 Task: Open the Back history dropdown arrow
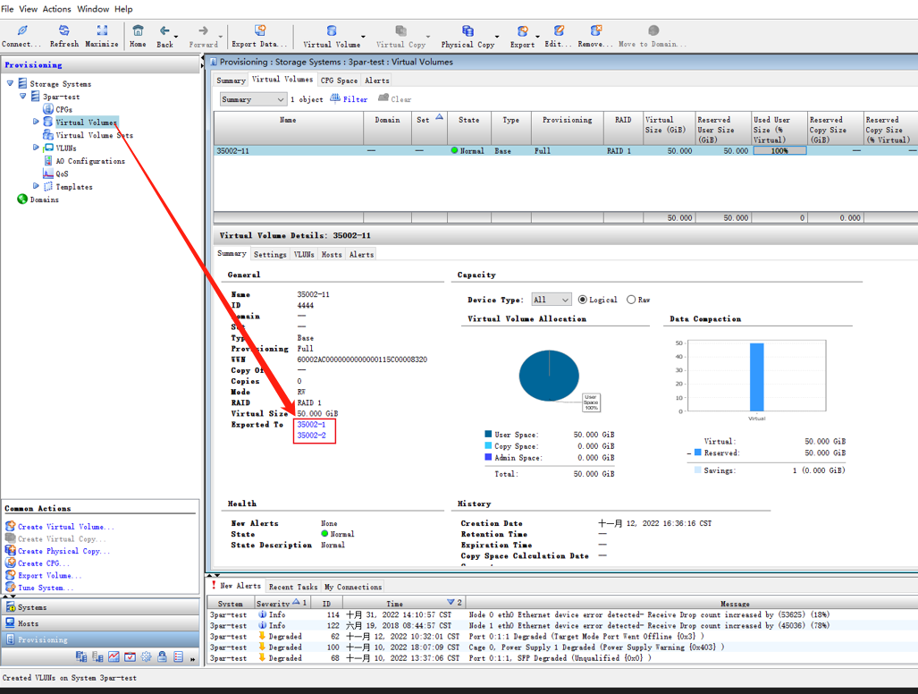[176, 37]
